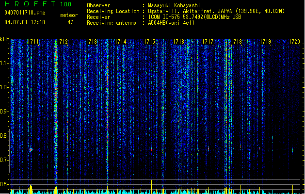Click the 0.9 kHz axis tick label
The width and height of the screenshot is (305, 194).
(x=4, y=112)
